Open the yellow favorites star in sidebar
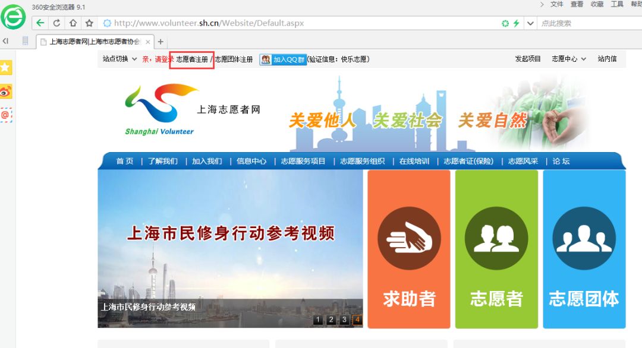 [6, 68]
